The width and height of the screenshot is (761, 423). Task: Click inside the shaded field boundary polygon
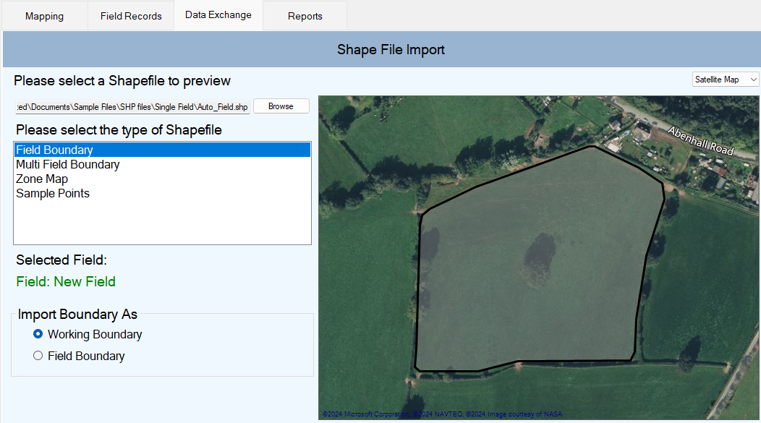534,291
